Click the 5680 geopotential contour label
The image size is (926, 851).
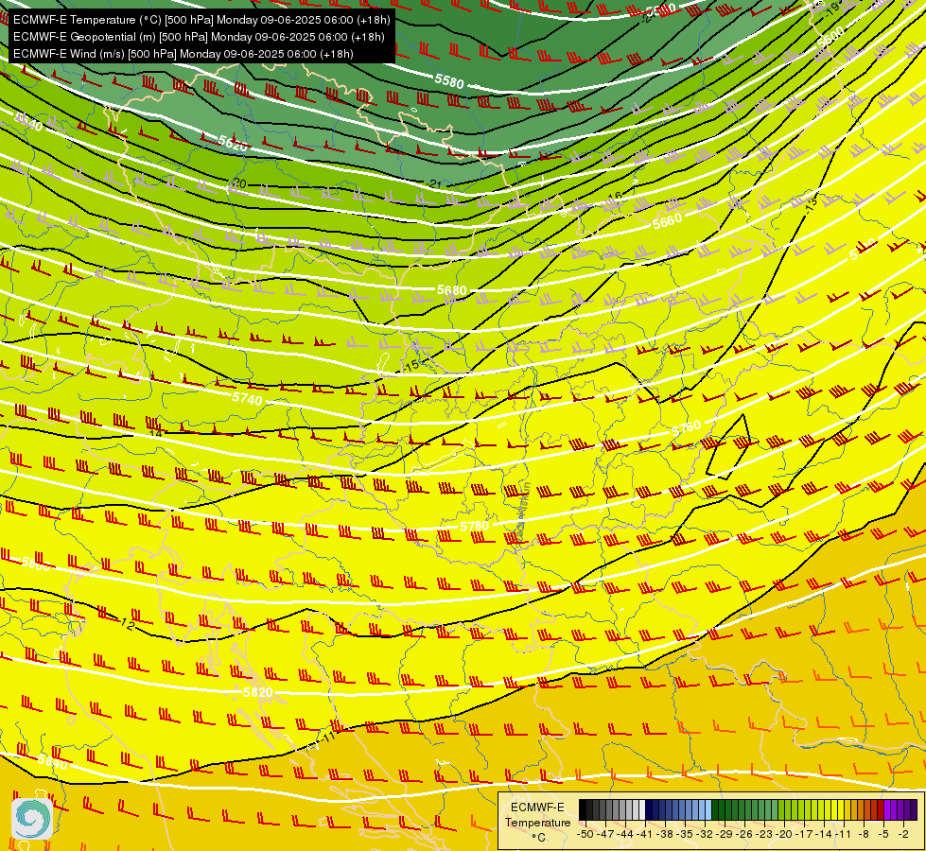pyautogui.click(x=452, y=290)
